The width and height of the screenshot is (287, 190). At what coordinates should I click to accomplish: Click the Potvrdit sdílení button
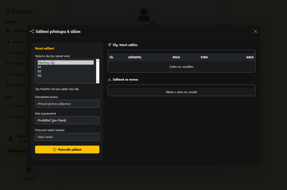(67, 150)
